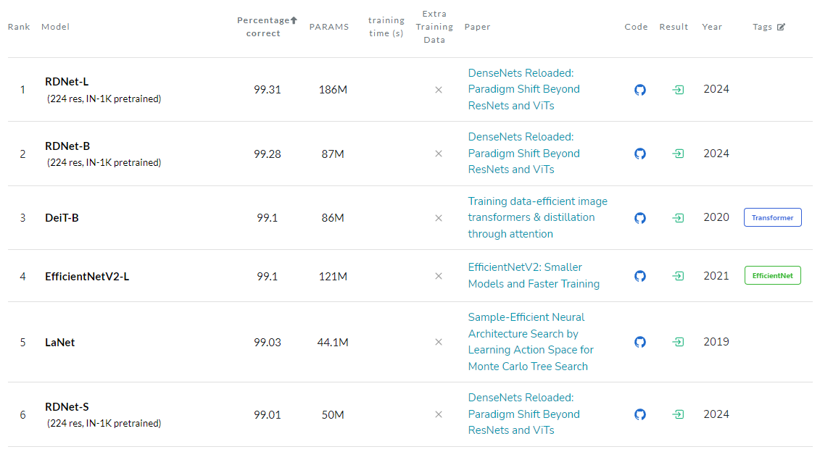Open GitHub code for LaNet
This screenshot has height=452, width=820.
[x=639, y=342]
